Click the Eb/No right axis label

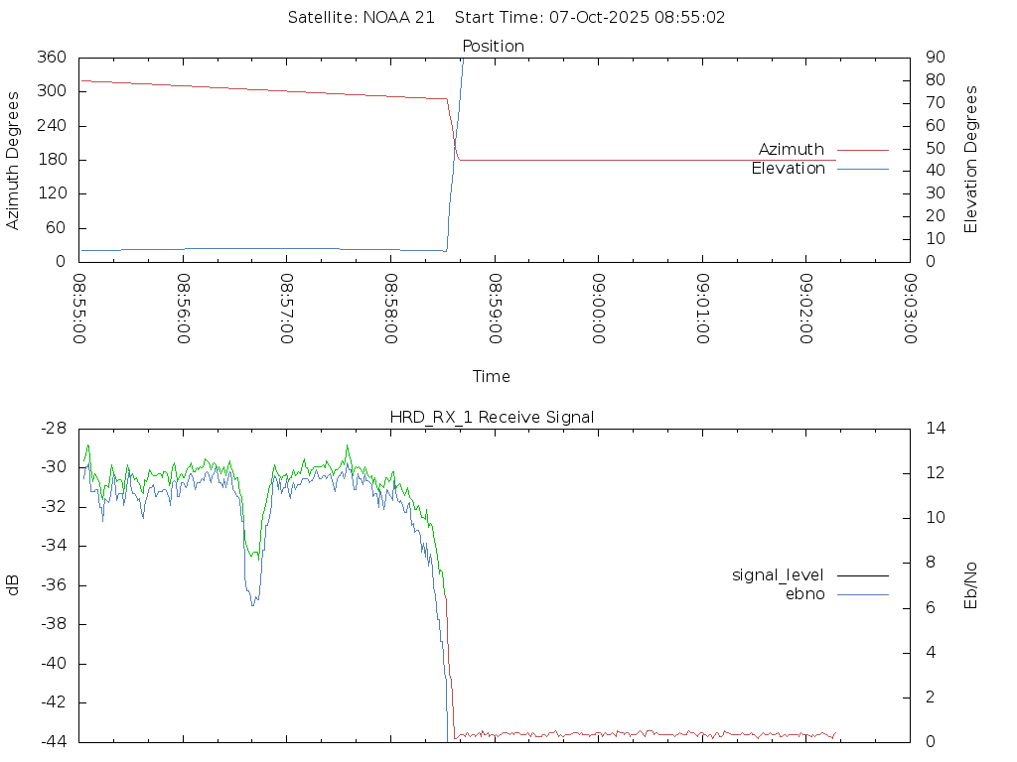pyautogui.click(x=971, y=585)
